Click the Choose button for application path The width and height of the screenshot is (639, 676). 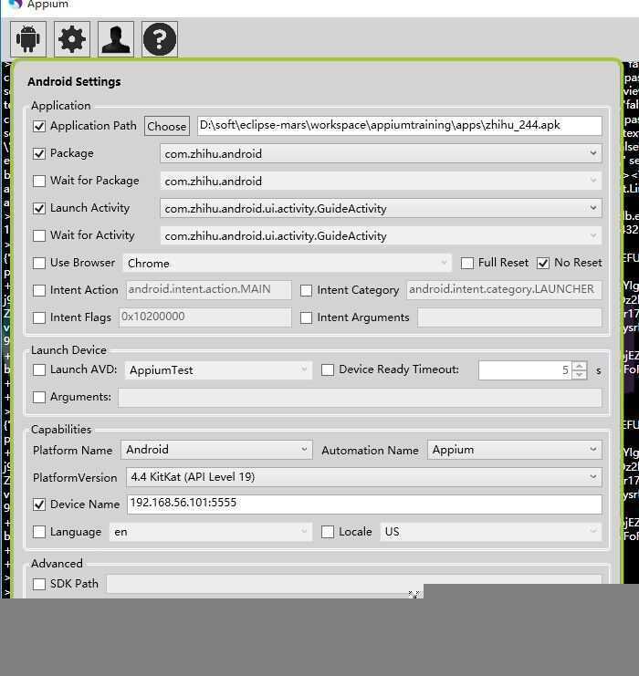tap(167, 126)
